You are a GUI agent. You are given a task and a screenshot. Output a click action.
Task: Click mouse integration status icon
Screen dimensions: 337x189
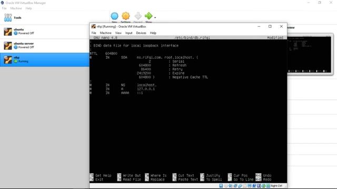click(x=263, y=186)
